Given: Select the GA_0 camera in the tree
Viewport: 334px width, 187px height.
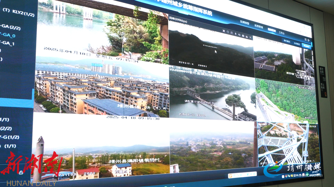Looking at the screenshot, I should click(7, 35).
